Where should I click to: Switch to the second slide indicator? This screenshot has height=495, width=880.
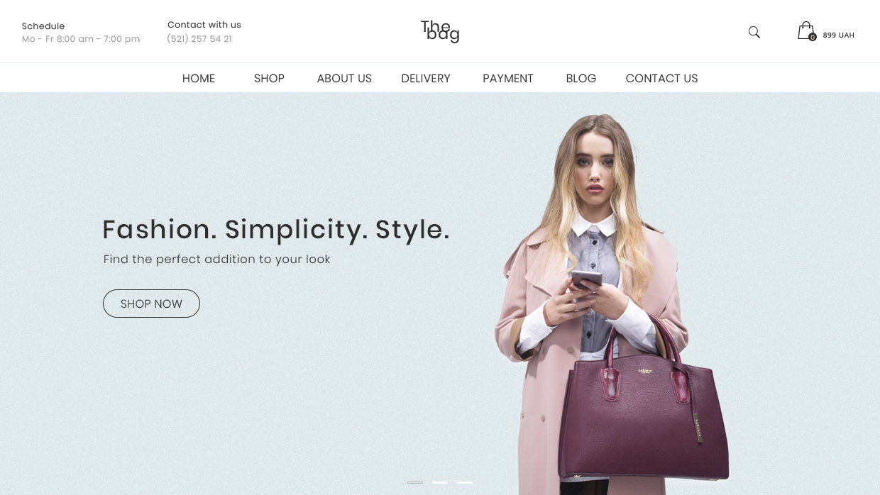pyautogui.click(x=440, y=482)
